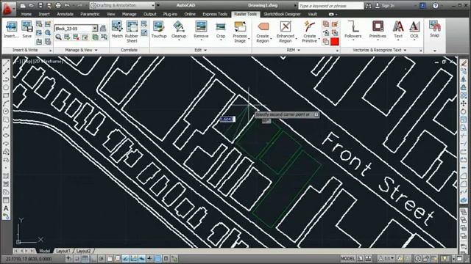Click the Undo arrow in quick access toolbar
Screen dimensions: 471x264
67,5
